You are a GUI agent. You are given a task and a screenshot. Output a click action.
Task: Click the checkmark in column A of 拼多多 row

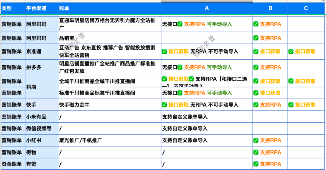(x=180, y=67)
